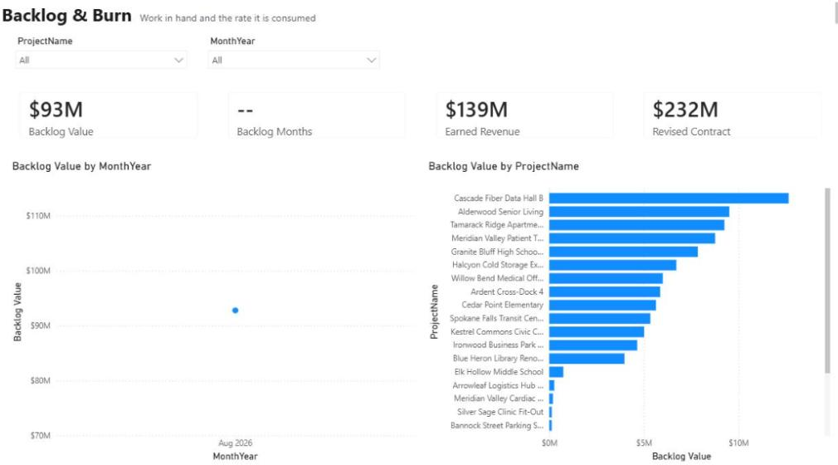Open the MonthYear slicer dropdown
Image resolution: width=838 pixels, height=465 pixels.
pos(294,60)
